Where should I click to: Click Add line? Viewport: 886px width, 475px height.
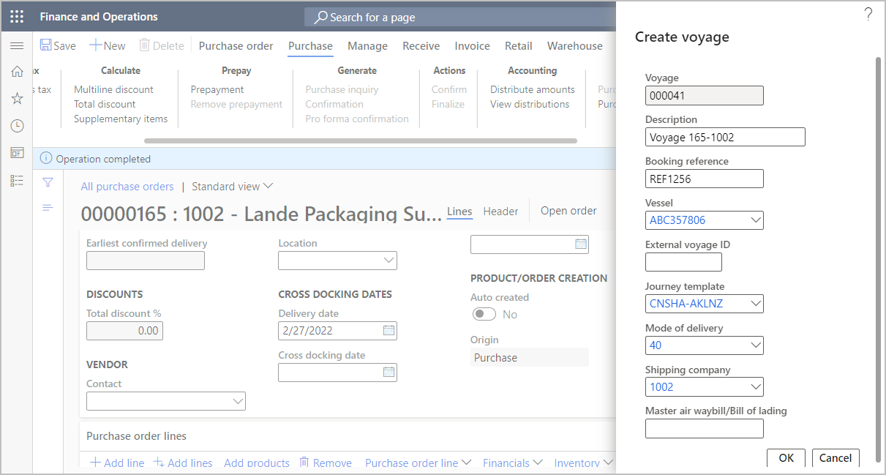117,463
